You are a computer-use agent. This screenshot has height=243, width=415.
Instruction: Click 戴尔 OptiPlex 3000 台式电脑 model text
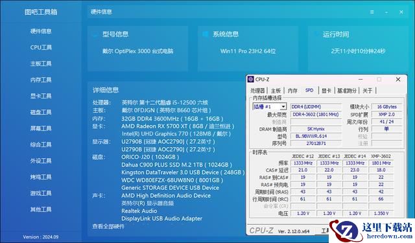(138, 51)
